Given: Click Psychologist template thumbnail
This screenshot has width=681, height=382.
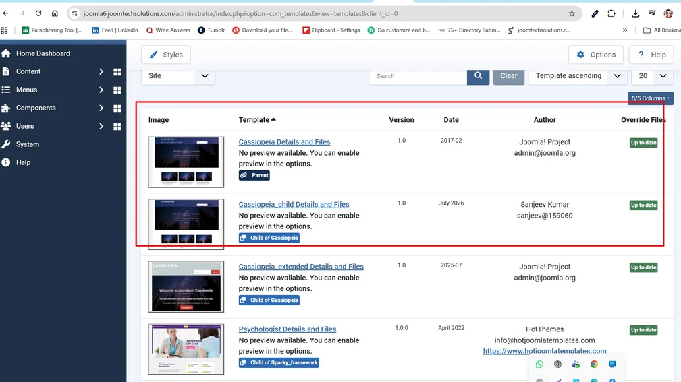Looking at the screenshot, I should click(186, 349).
